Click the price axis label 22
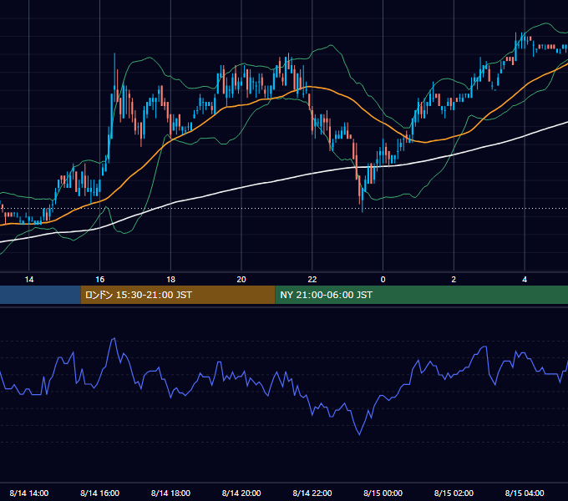 (x=312, y=280)
